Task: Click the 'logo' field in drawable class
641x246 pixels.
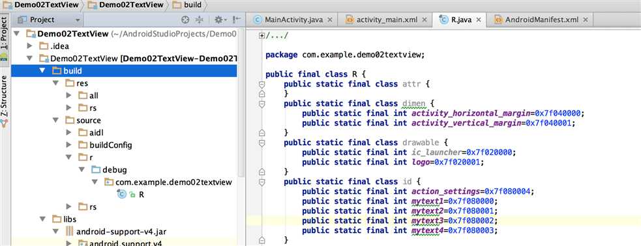Action: [x=421, y=162]
